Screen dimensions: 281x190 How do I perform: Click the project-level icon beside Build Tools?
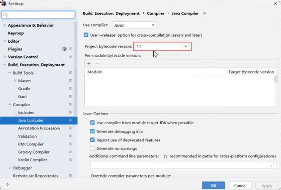pyautogui.click(x=71, y=73)
